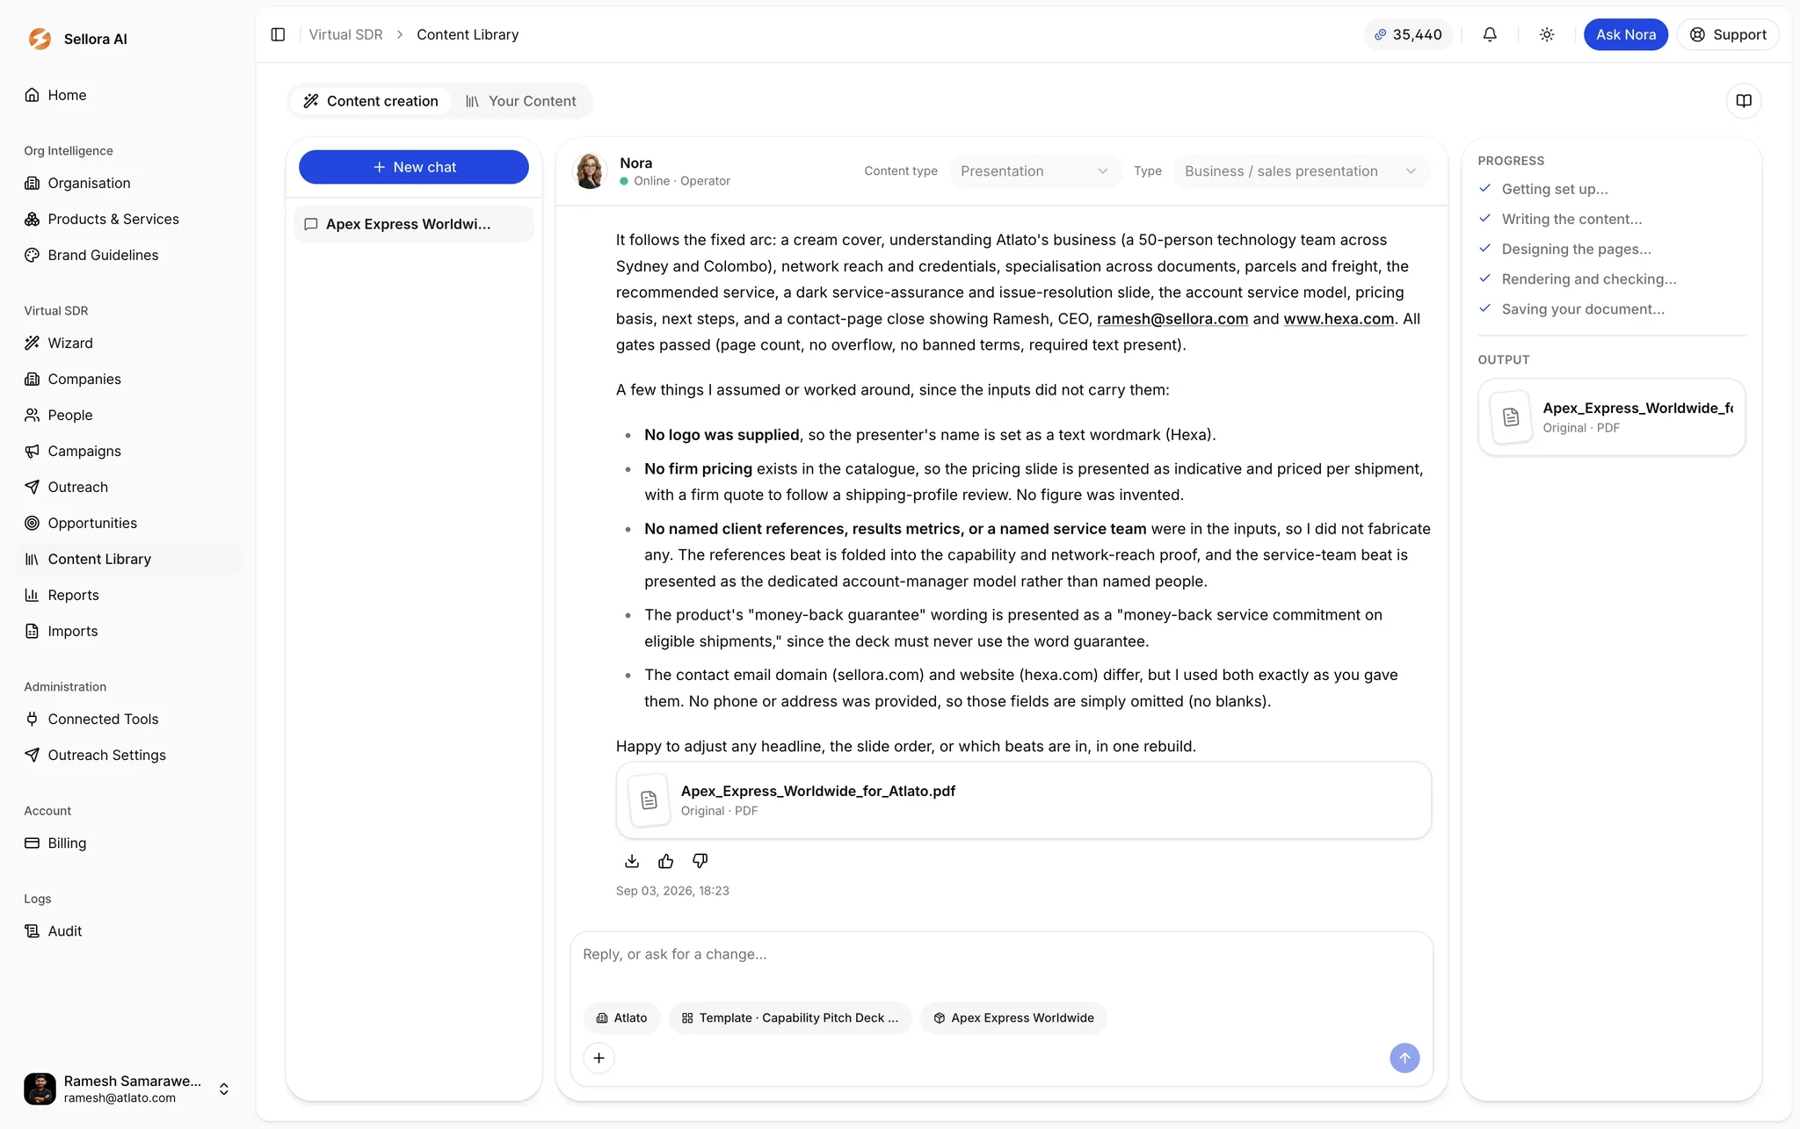Open the People page
Viewport: 1800px width, 1129px height.
tap(128, 415)
